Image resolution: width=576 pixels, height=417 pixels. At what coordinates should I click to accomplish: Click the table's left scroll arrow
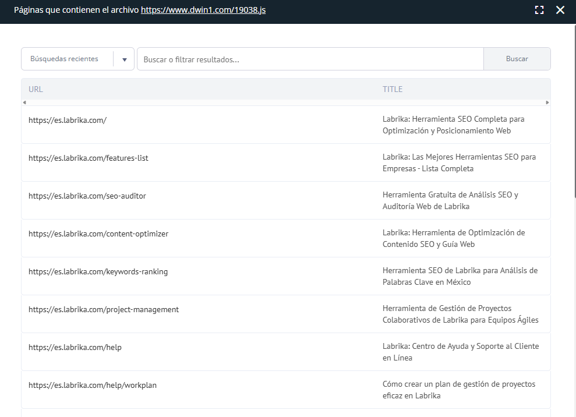click(24, 103)
